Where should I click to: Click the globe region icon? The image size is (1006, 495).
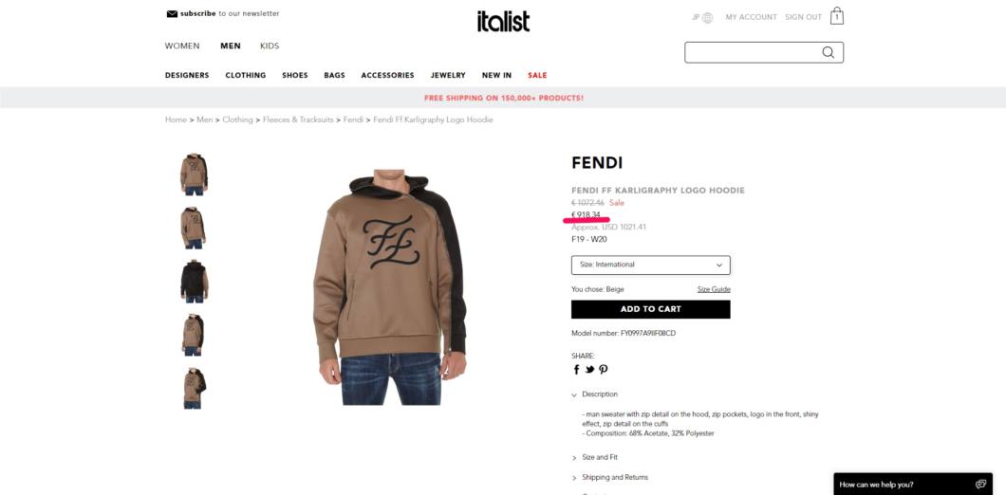click(x=708, y=18)
